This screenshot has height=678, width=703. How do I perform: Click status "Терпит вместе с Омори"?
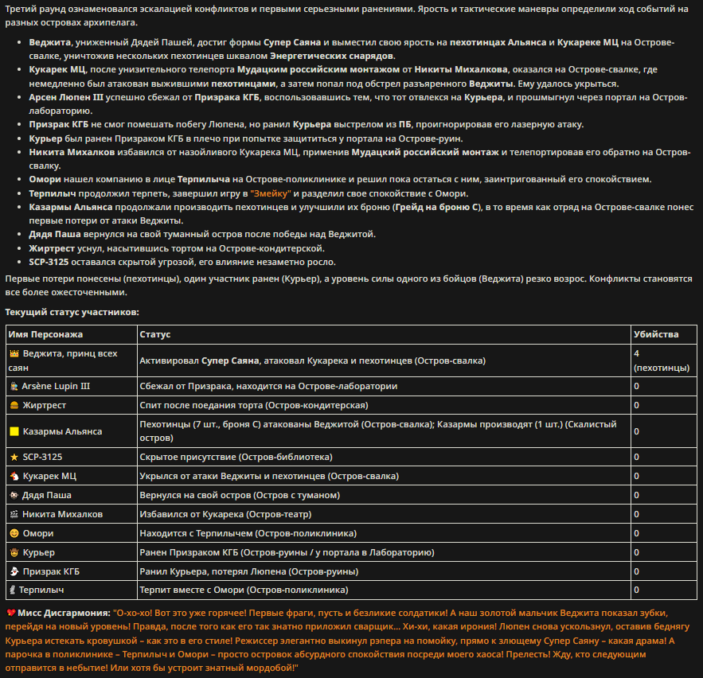click(193, 590)
